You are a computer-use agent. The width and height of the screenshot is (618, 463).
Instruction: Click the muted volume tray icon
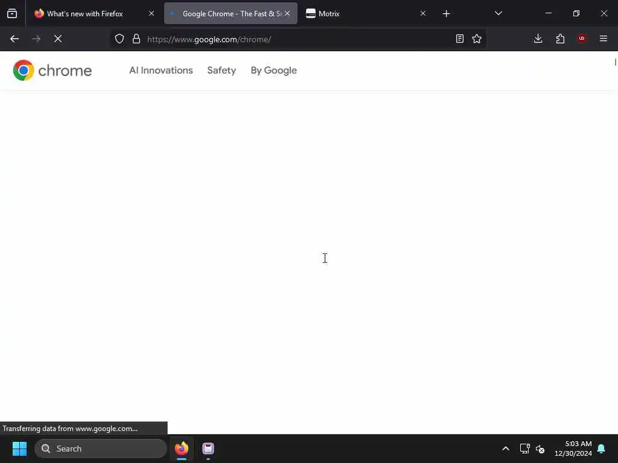tap(540, 449)
